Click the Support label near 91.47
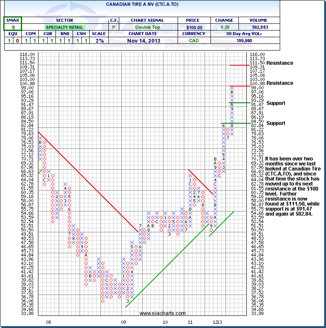Viewport: 326px width, 328px height. point(276,103)
